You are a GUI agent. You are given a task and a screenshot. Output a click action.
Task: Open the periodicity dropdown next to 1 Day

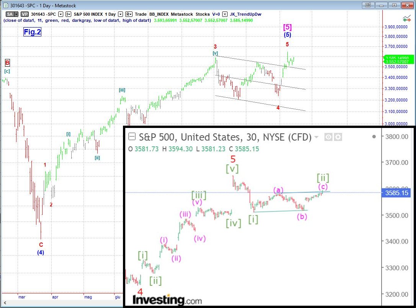point(120,14)
